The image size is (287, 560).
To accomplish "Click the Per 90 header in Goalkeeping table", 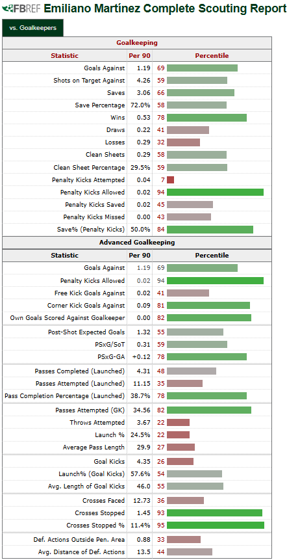I will pyautogui.click(x=140, y=56).
